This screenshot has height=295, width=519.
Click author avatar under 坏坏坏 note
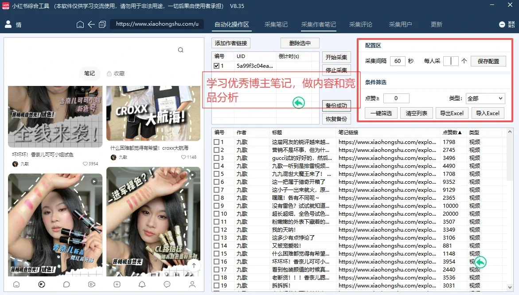coord(15,164)
